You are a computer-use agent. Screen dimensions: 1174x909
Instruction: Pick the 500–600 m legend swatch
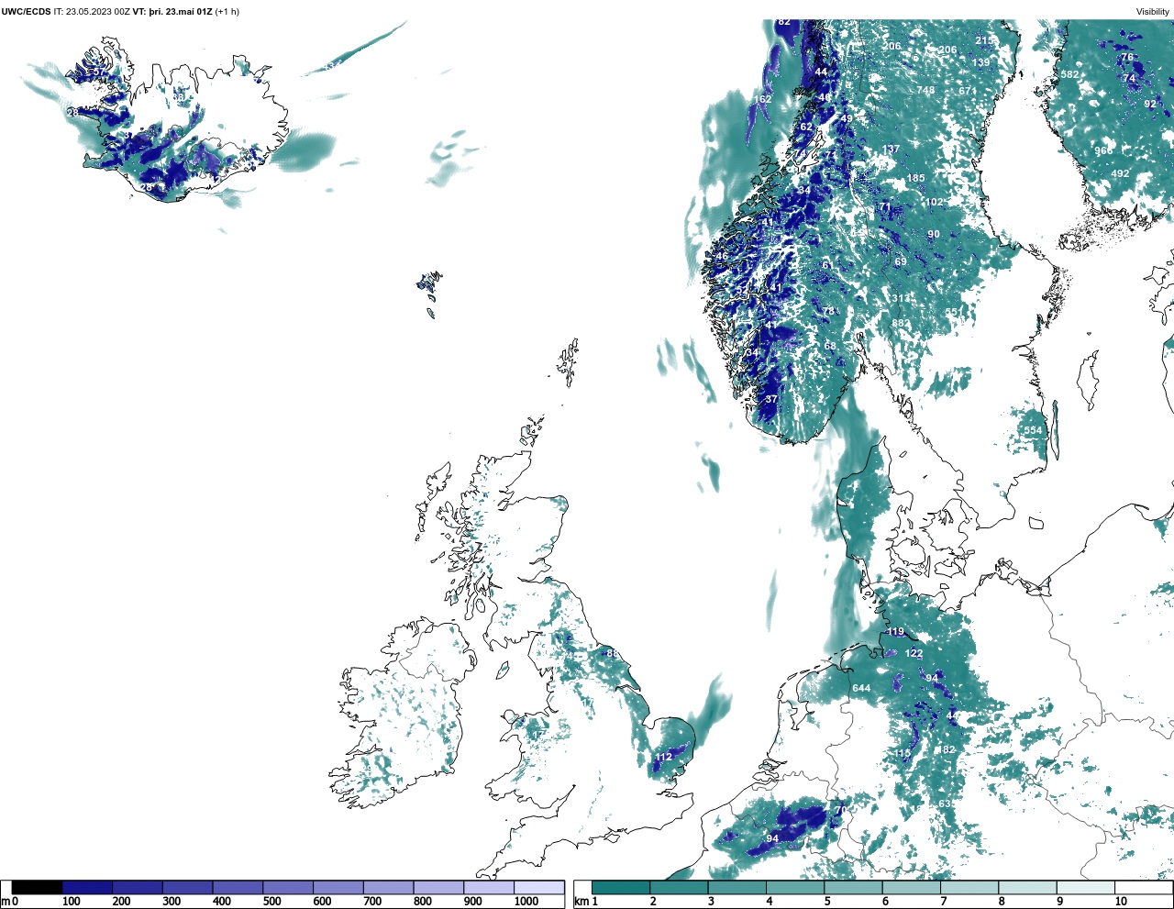(288, 888)
